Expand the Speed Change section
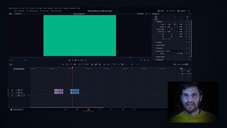Screen dimensions: 227x128 pyautogui.click(x=160, y=57)
